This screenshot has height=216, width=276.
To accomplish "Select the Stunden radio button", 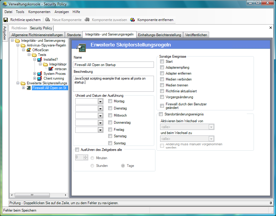I will coord(92,166).
